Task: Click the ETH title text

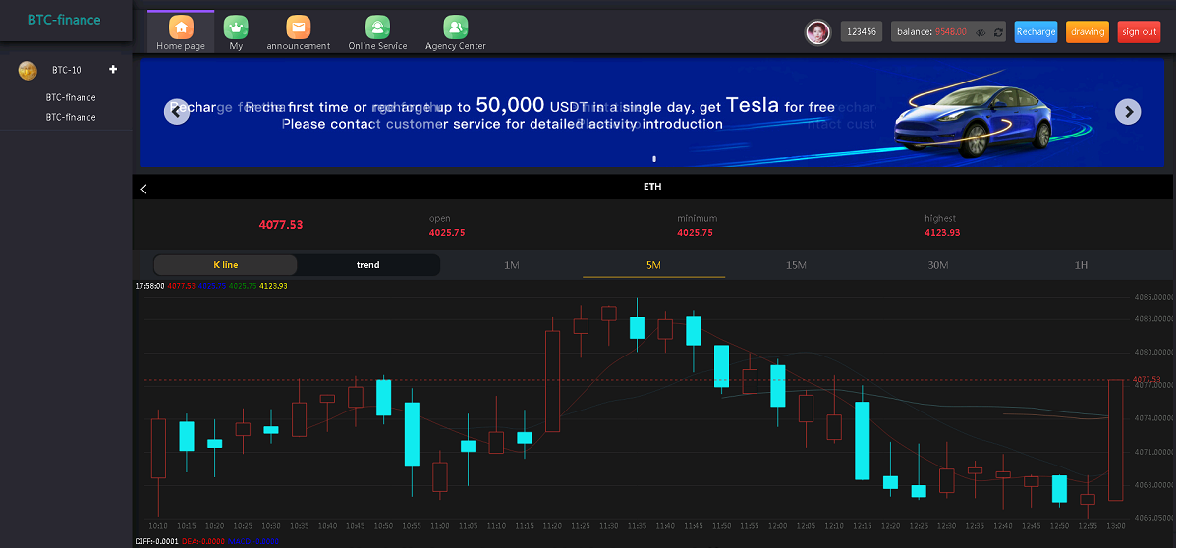Action: click(x=652, y=187)
